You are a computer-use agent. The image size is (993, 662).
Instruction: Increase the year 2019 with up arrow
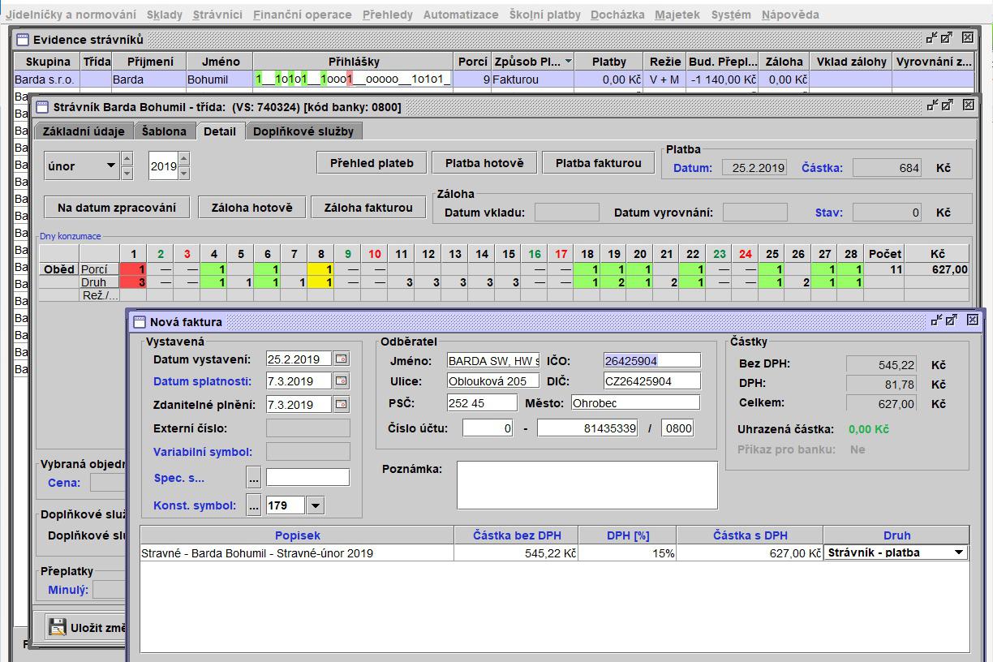tap(184, 159)
